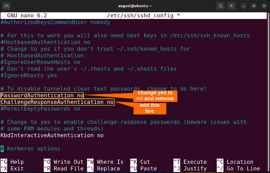Click the ^G Help shortcut
270x173 pixels.
click(x=12, y=162)
